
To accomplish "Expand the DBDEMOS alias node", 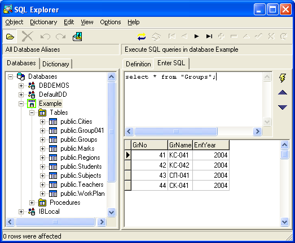I will [x=21, y=85].
